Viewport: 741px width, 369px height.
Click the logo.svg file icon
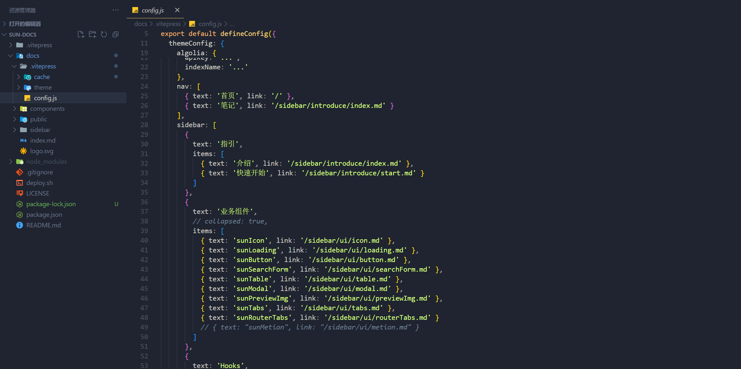click(x=23, y=151)
